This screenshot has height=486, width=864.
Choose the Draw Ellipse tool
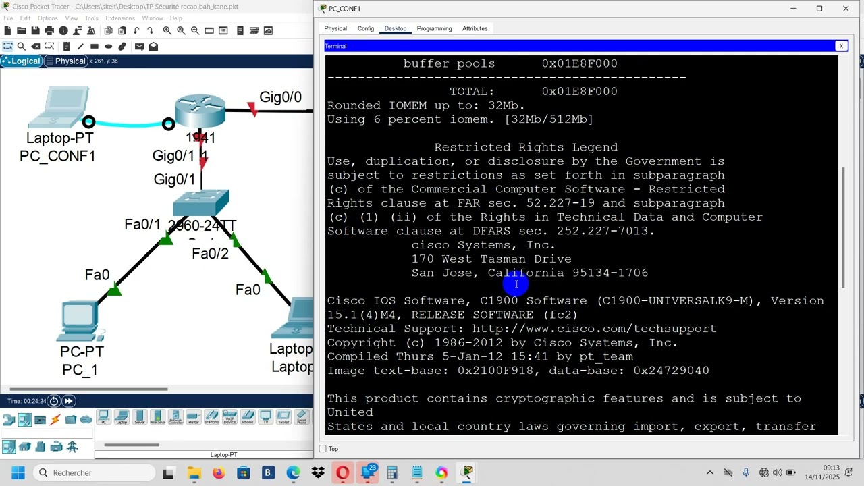click(x=108, y=46)
